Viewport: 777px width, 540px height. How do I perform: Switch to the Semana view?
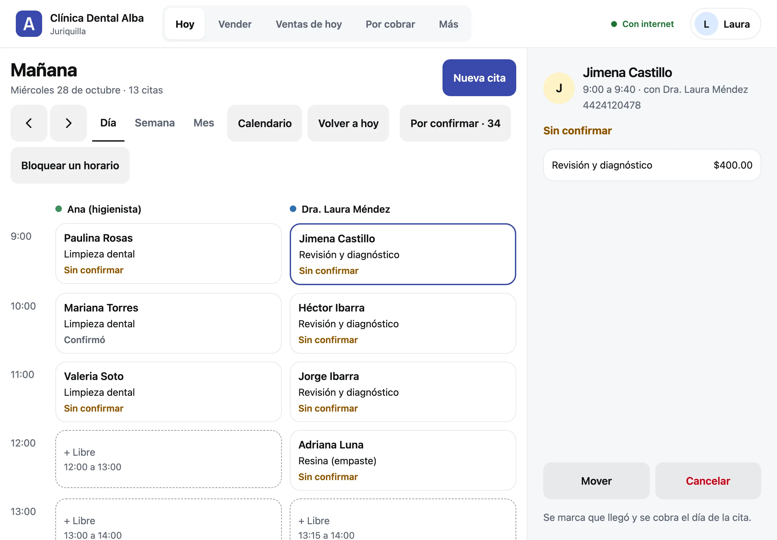click(x=155, y=123)
